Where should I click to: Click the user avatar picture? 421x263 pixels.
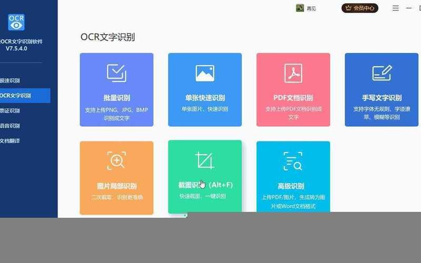(x=300, y=8)
